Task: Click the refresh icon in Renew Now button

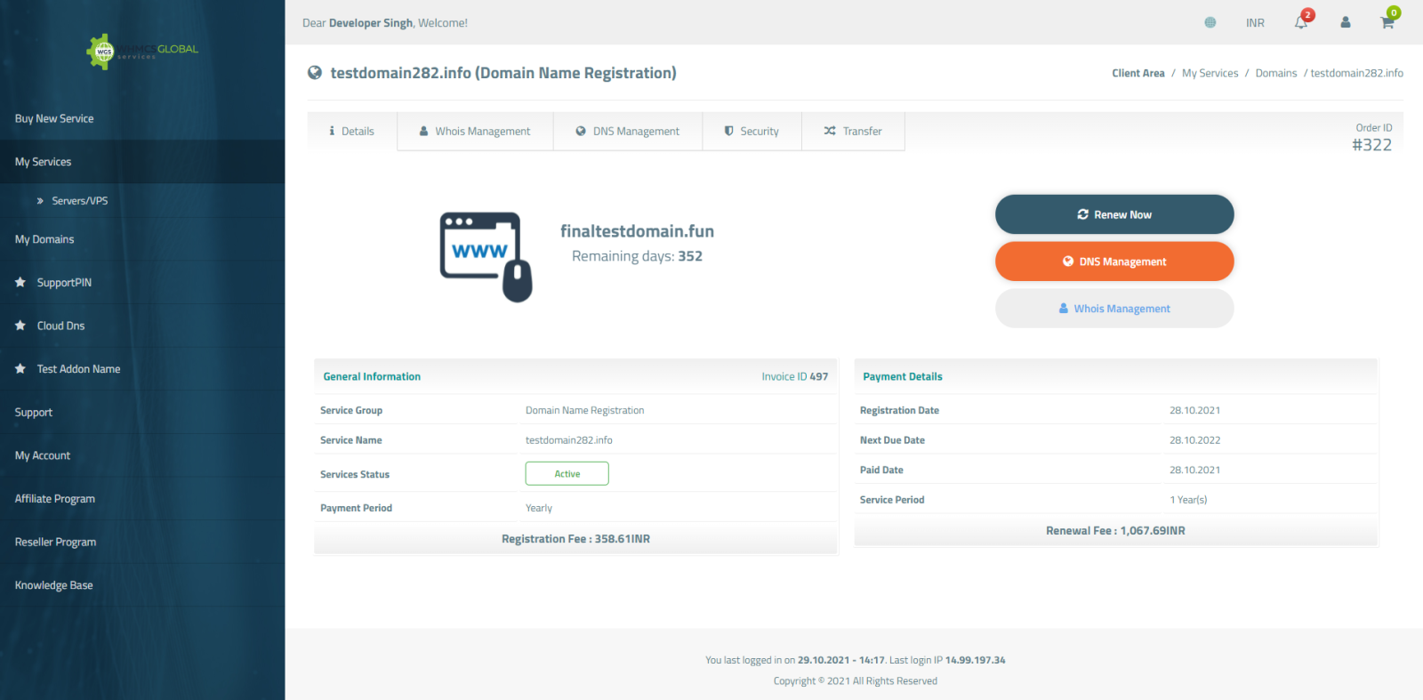Action: pyautogui.click(x=1082, y=214)
